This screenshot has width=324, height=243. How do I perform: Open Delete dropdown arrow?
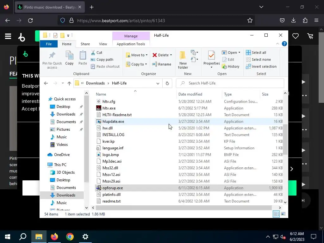(171, 55)
